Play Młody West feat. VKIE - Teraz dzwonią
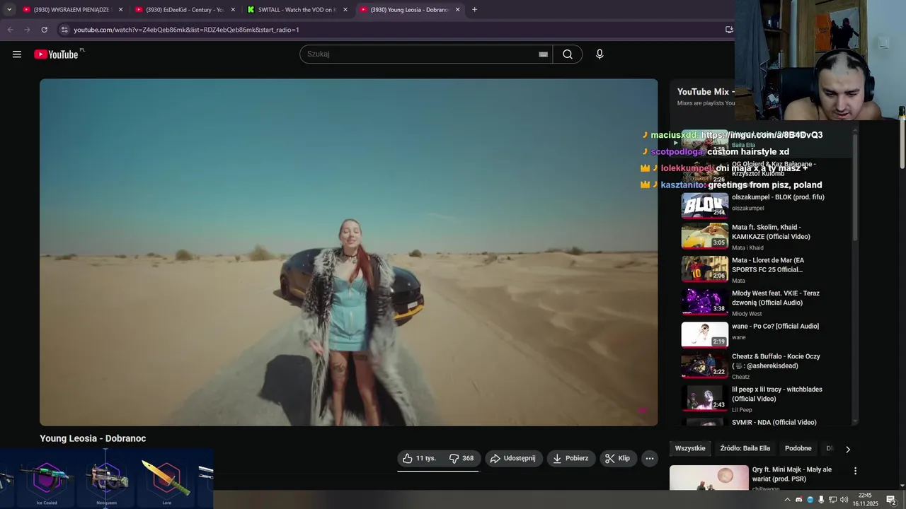Image resolution: width=906 pixels, height=509 pixels. [x=776, y=298]
